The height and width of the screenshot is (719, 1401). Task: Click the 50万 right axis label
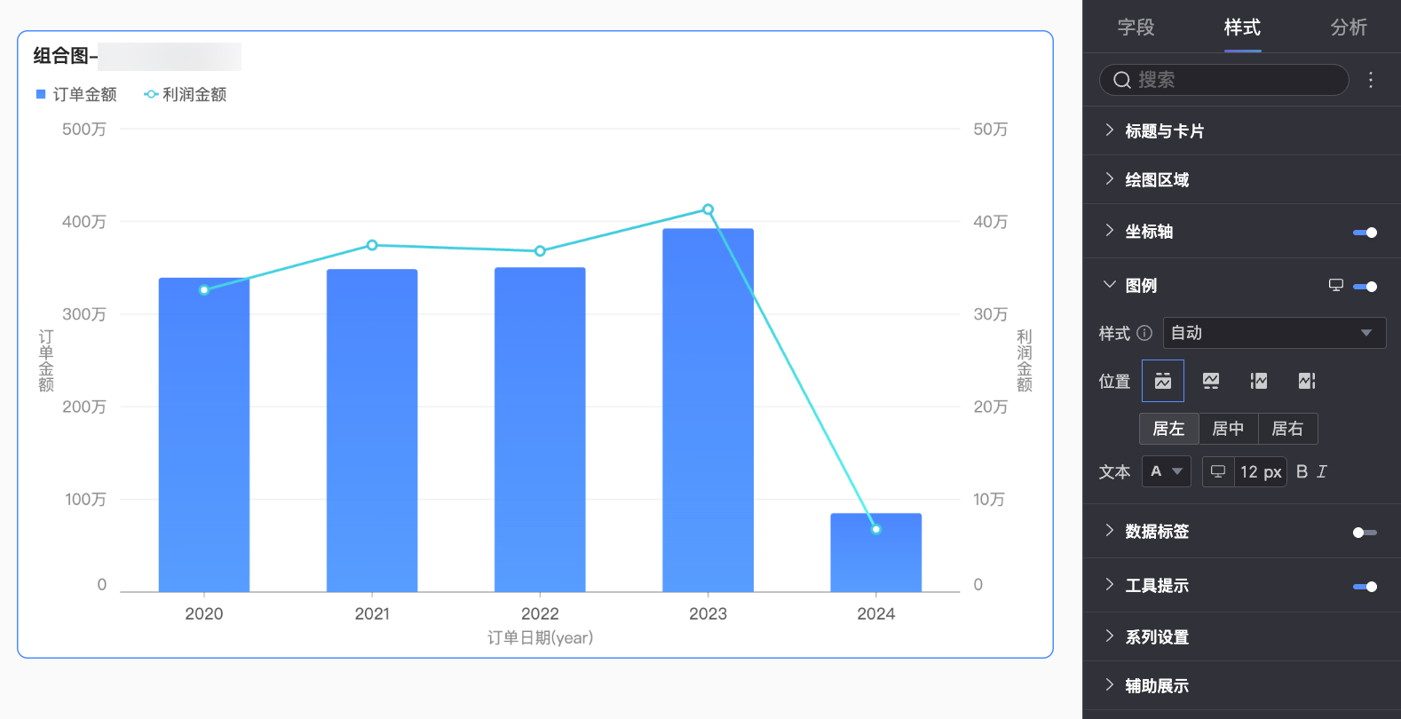point(991,129)
